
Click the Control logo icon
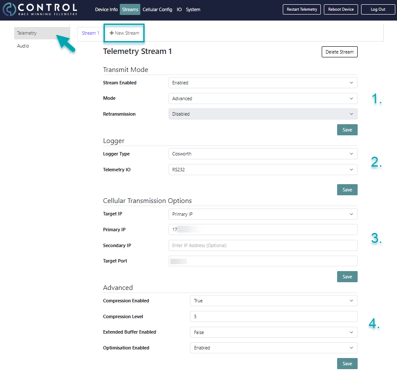tap(9, 9)
